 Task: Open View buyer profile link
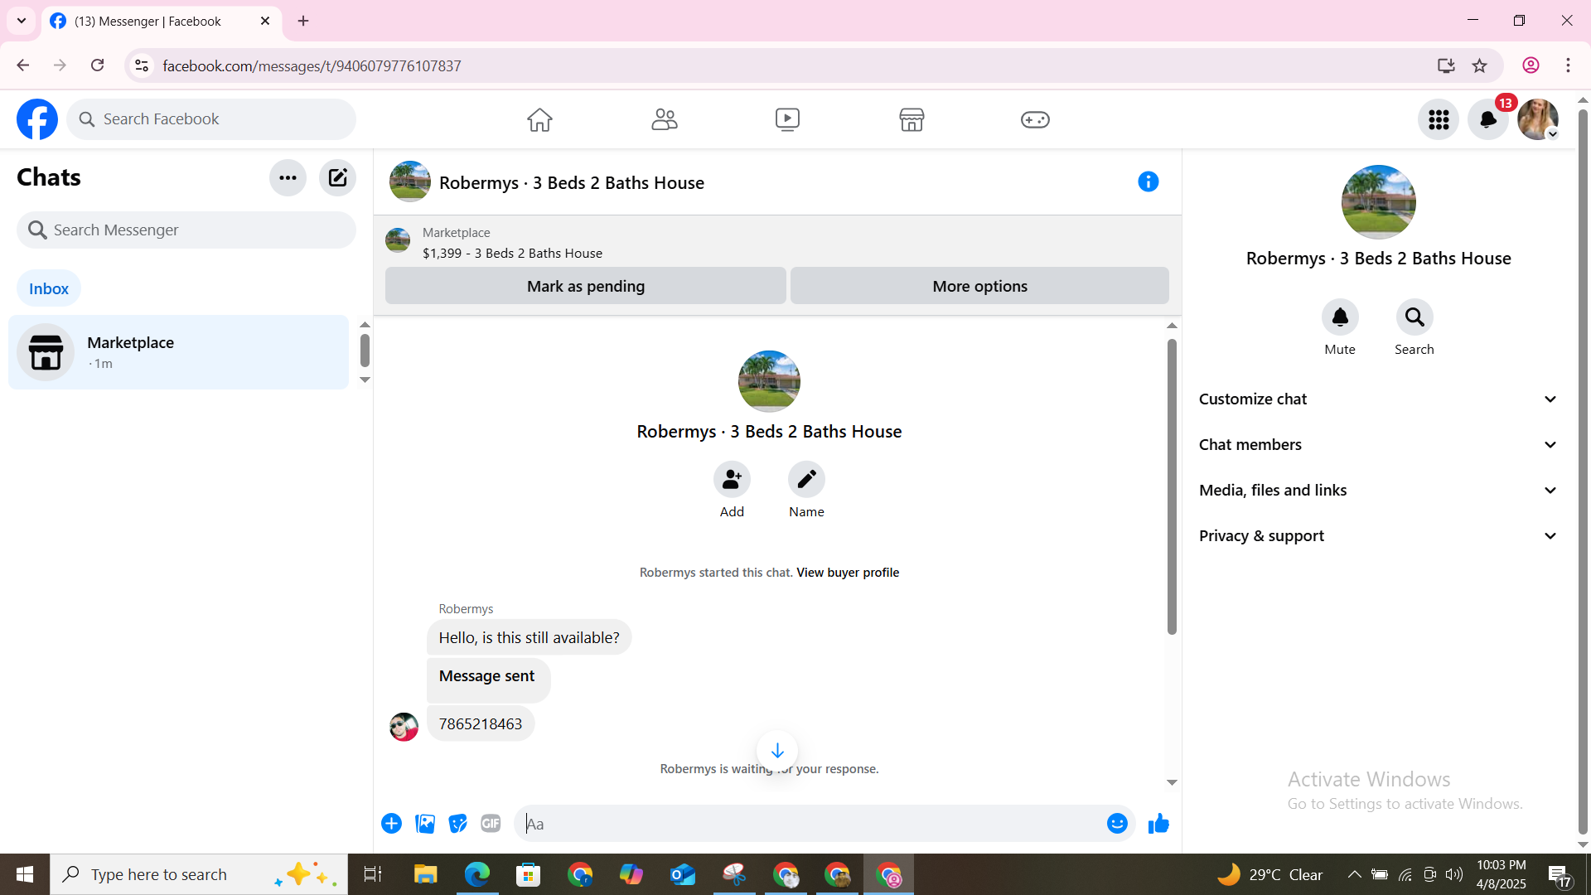click(847, 573)
